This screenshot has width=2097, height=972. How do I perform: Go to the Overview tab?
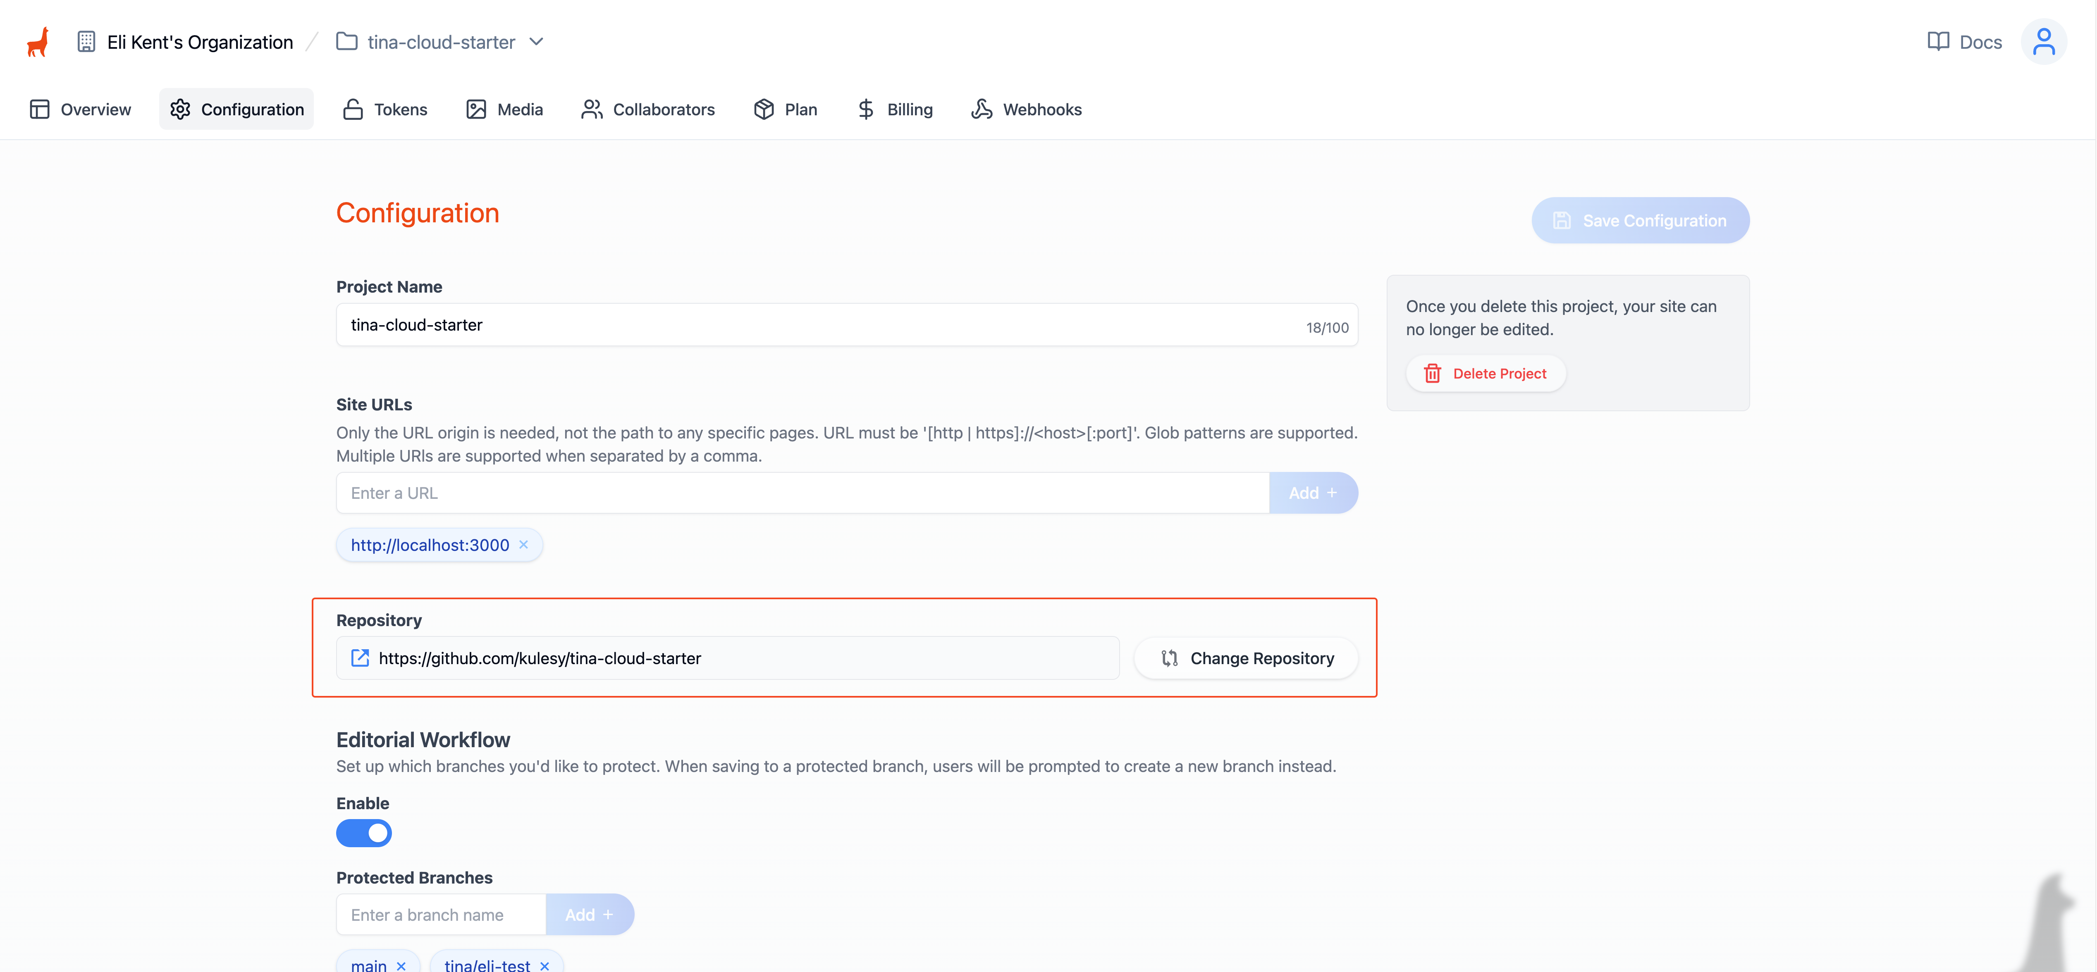click(x=81, y=109)
